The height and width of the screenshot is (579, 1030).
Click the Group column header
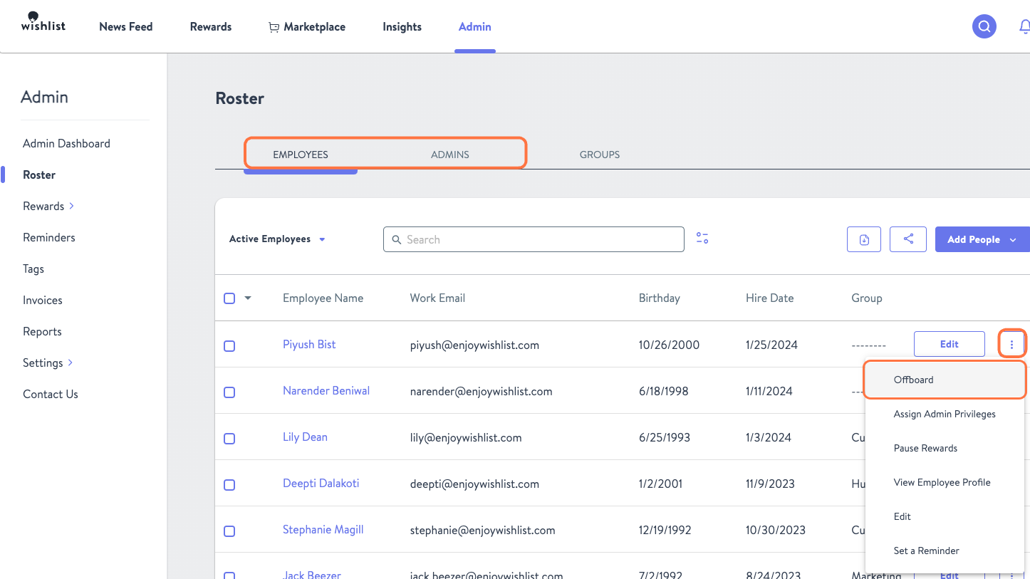tap(866, 298)
